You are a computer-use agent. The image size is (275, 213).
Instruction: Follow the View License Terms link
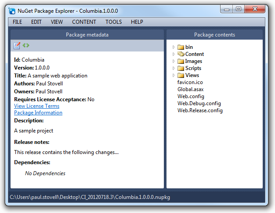[x=36, y=106]
